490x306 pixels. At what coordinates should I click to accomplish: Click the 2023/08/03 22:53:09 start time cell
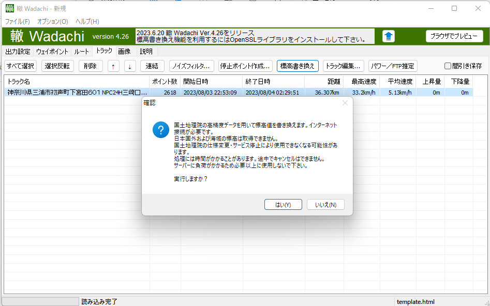click(x=212, y=93)
